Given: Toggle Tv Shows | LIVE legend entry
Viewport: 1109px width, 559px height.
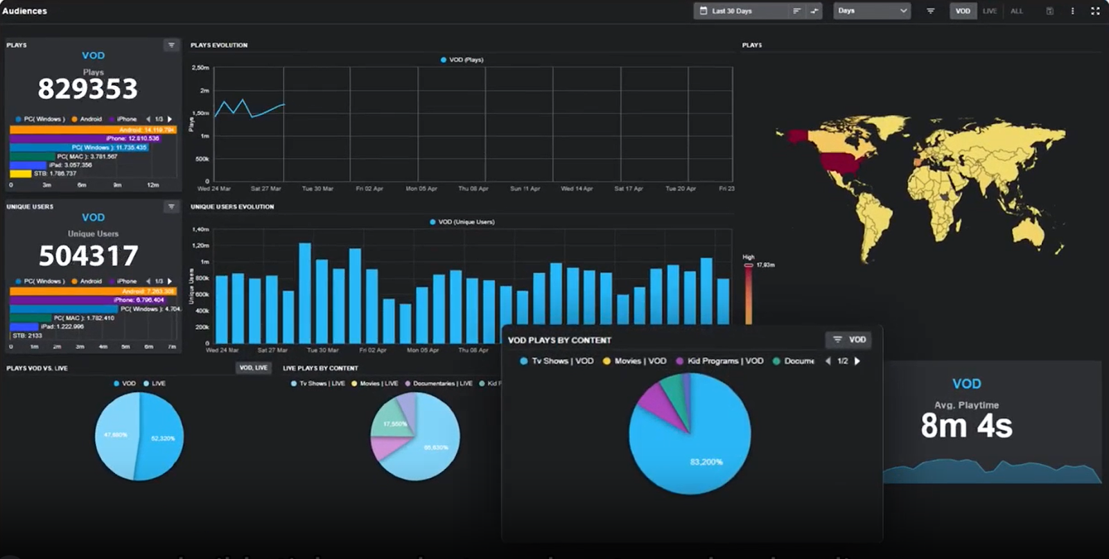Looking at the screenshot, I should click(317, 383).
